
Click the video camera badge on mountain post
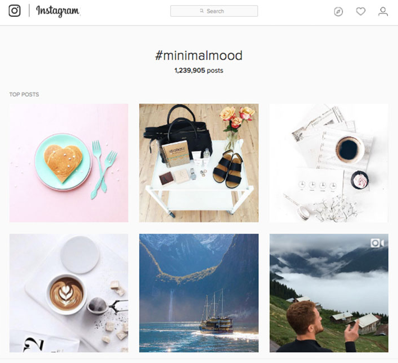tap(377, 243)
